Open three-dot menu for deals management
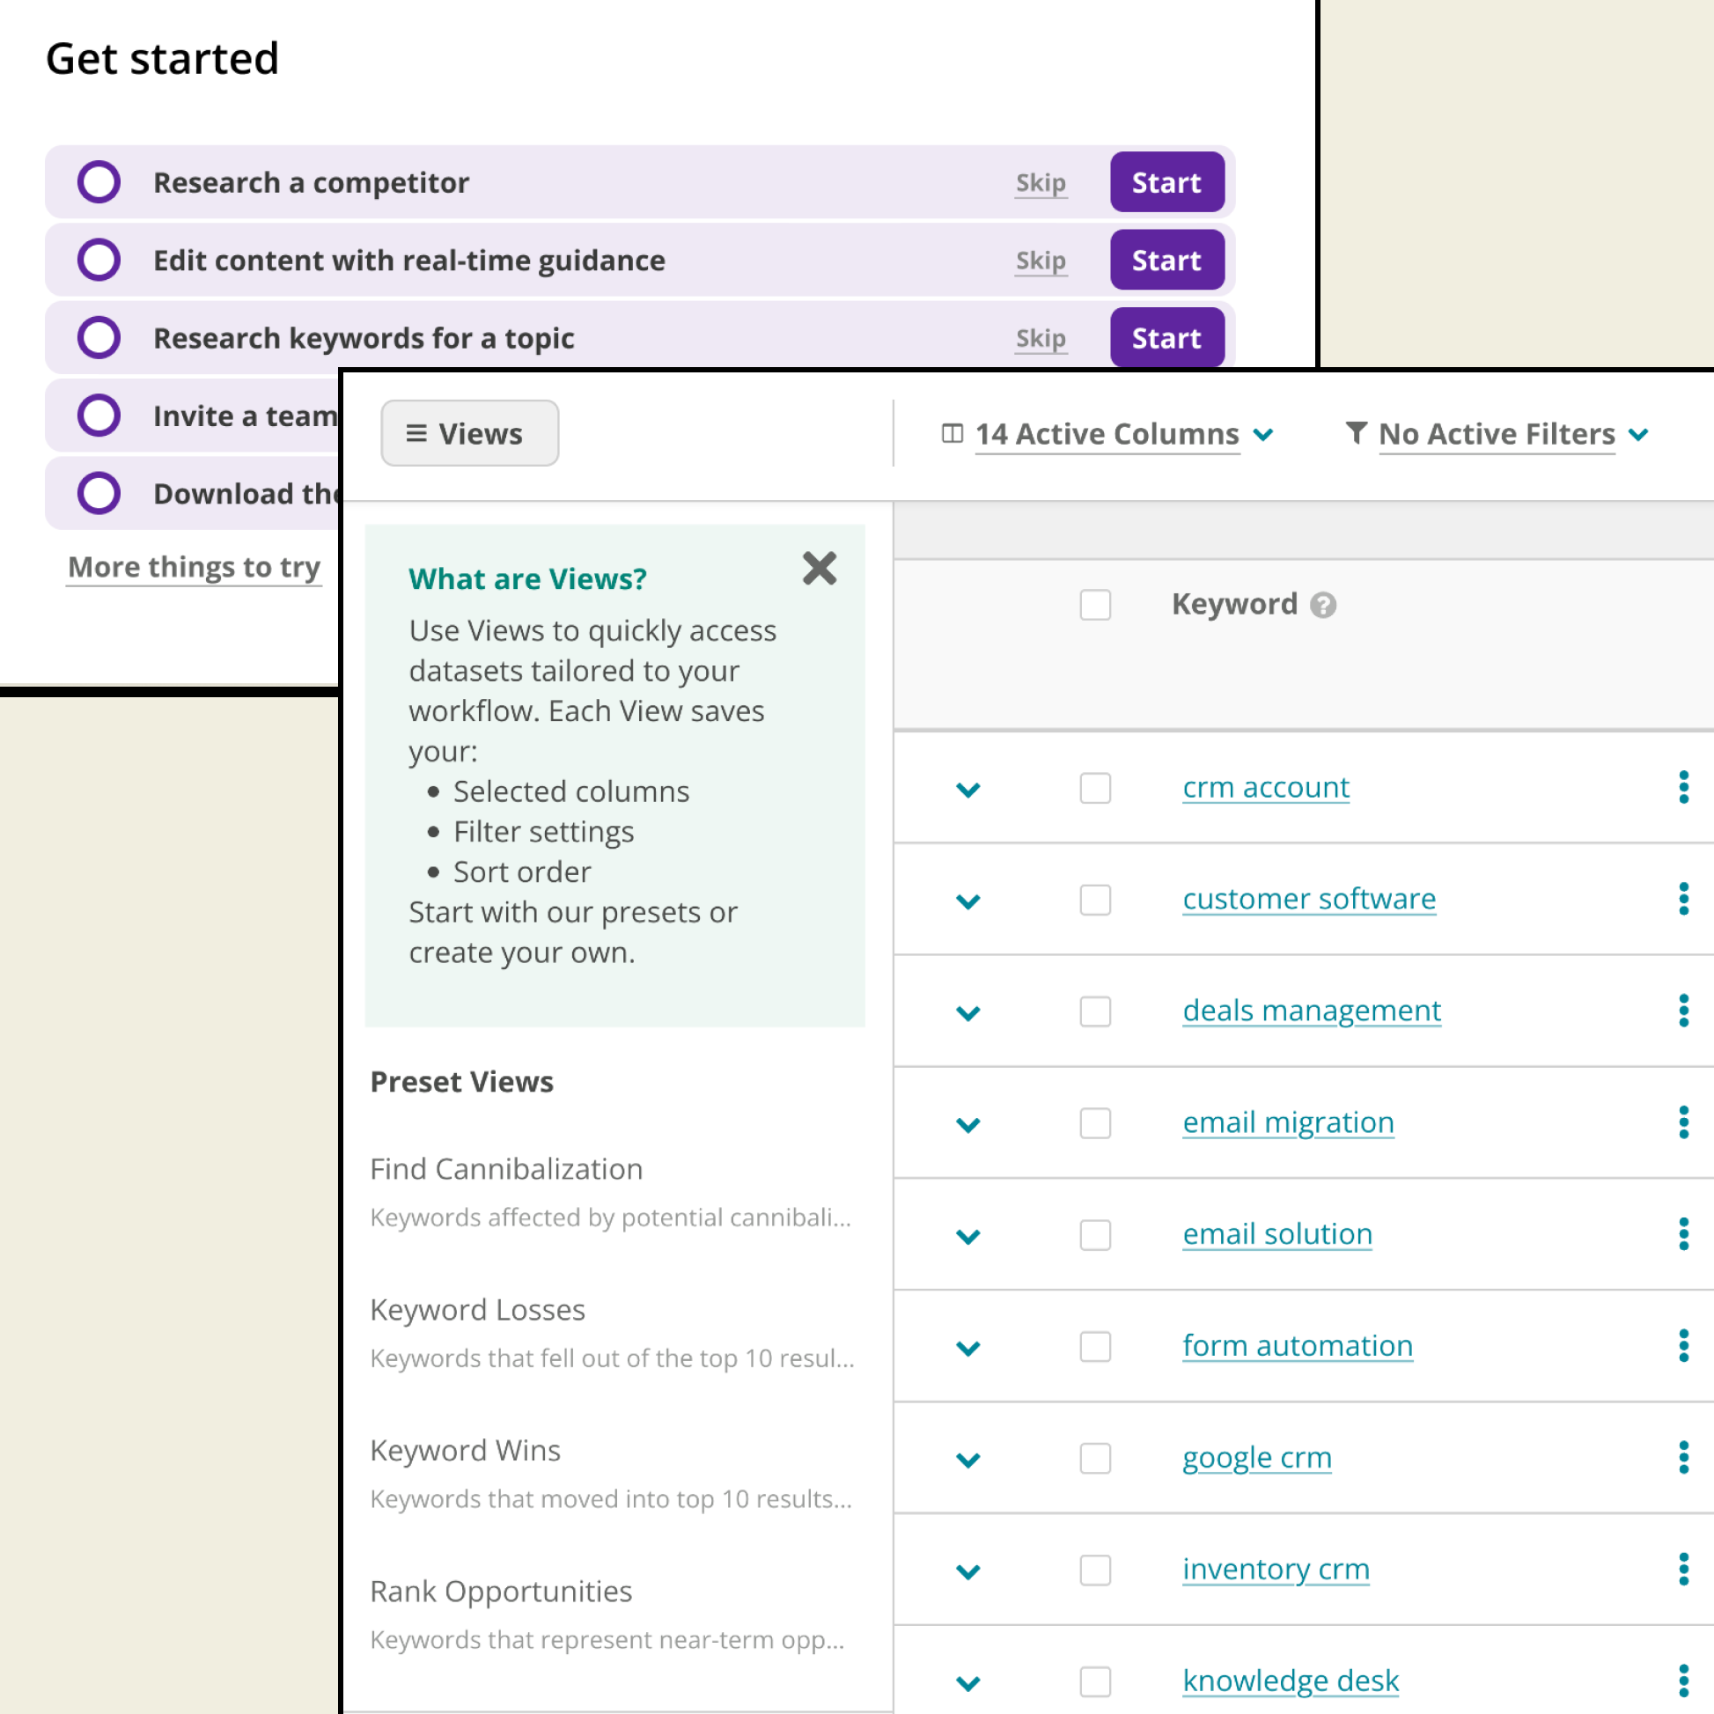Image resolution: width=1714 pixels, height=1714 pixels. coord(1683,1011)
